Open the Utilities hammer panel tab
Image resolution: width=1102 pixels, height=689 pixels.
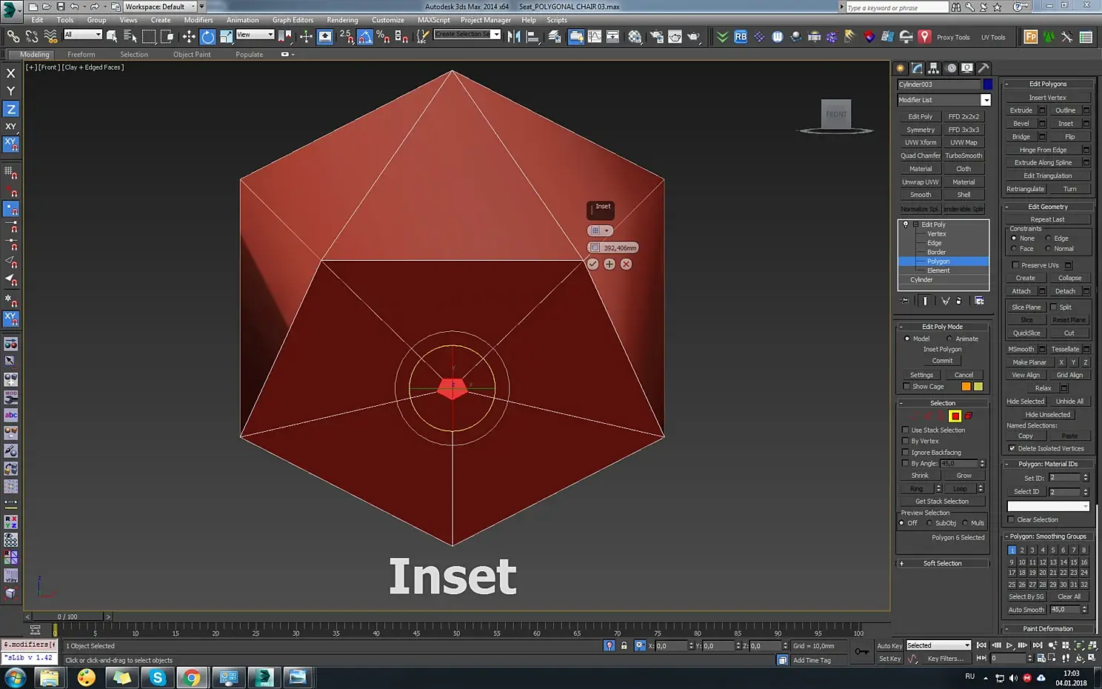984,68
